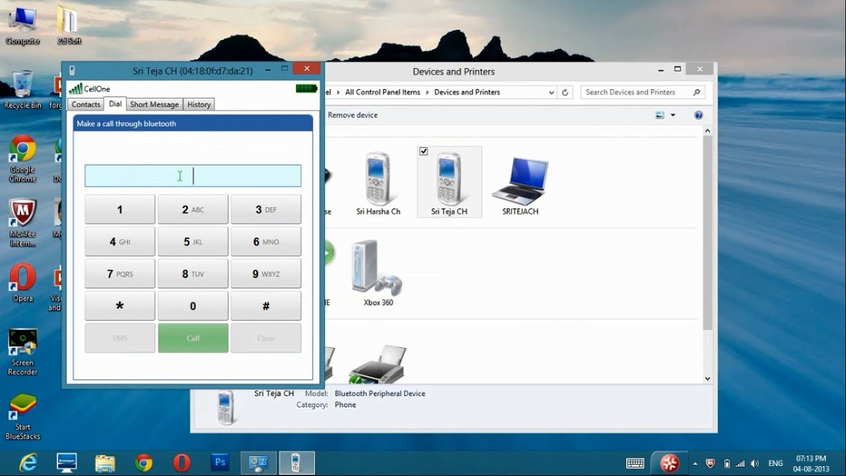Open Internet Explorer from taskbar
This screenshot has height=476, width=846.
[28, 463]
